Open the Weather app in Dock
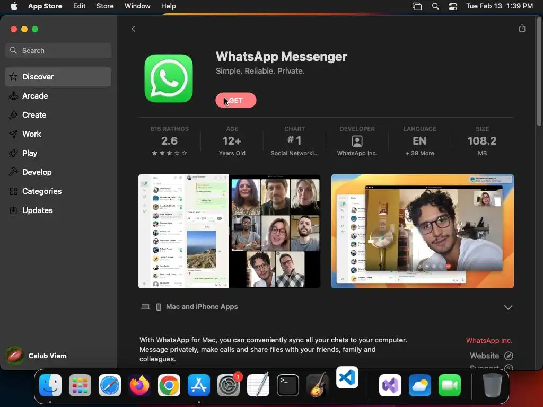 (x=420, y=385)
